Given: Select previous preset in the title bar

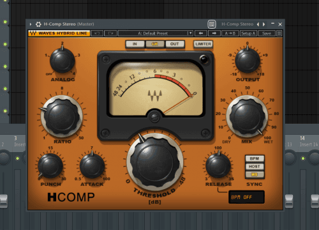Looking at the screenshot, I should (x=258, y=24).
